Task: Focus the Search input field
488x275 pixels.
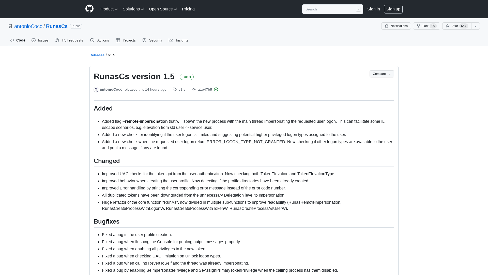Action: point(332,9)
